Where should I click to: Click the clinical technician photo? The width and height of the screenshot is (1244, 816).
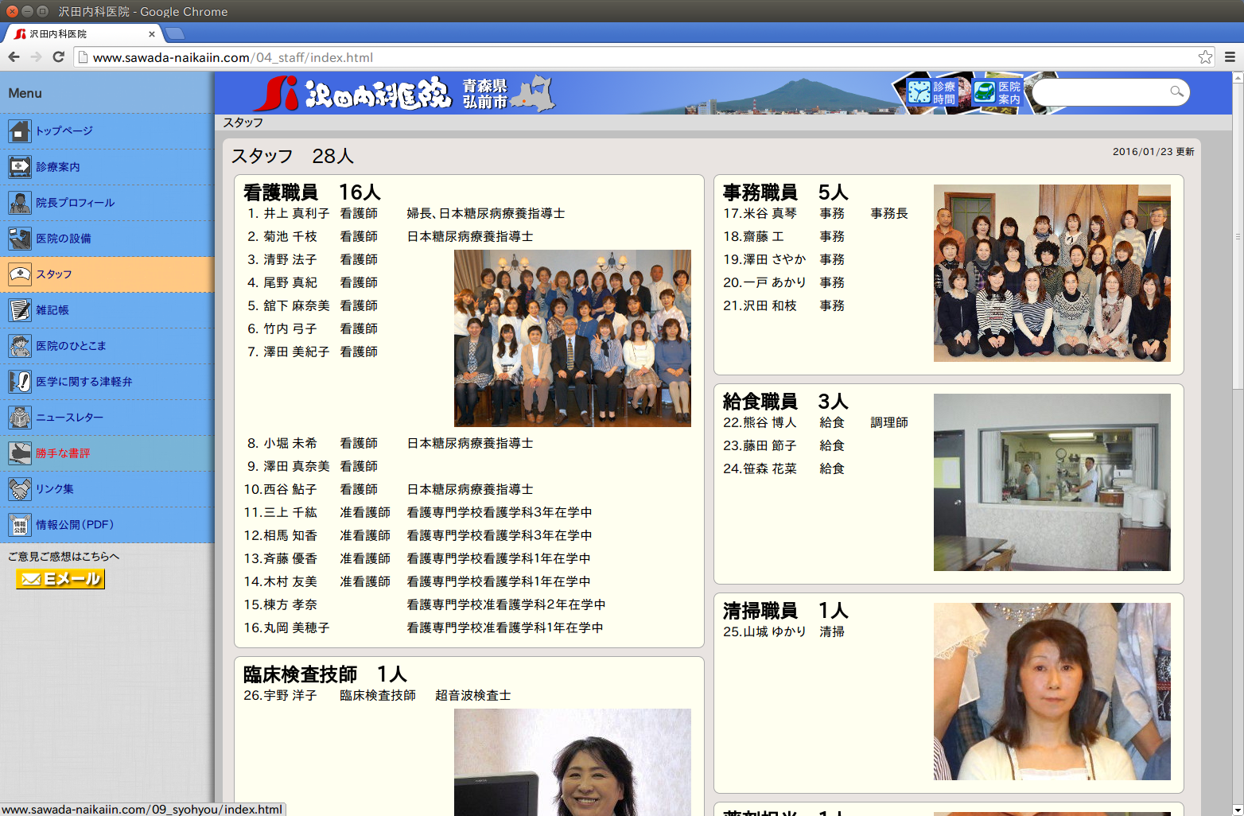(x=573, y=762)
